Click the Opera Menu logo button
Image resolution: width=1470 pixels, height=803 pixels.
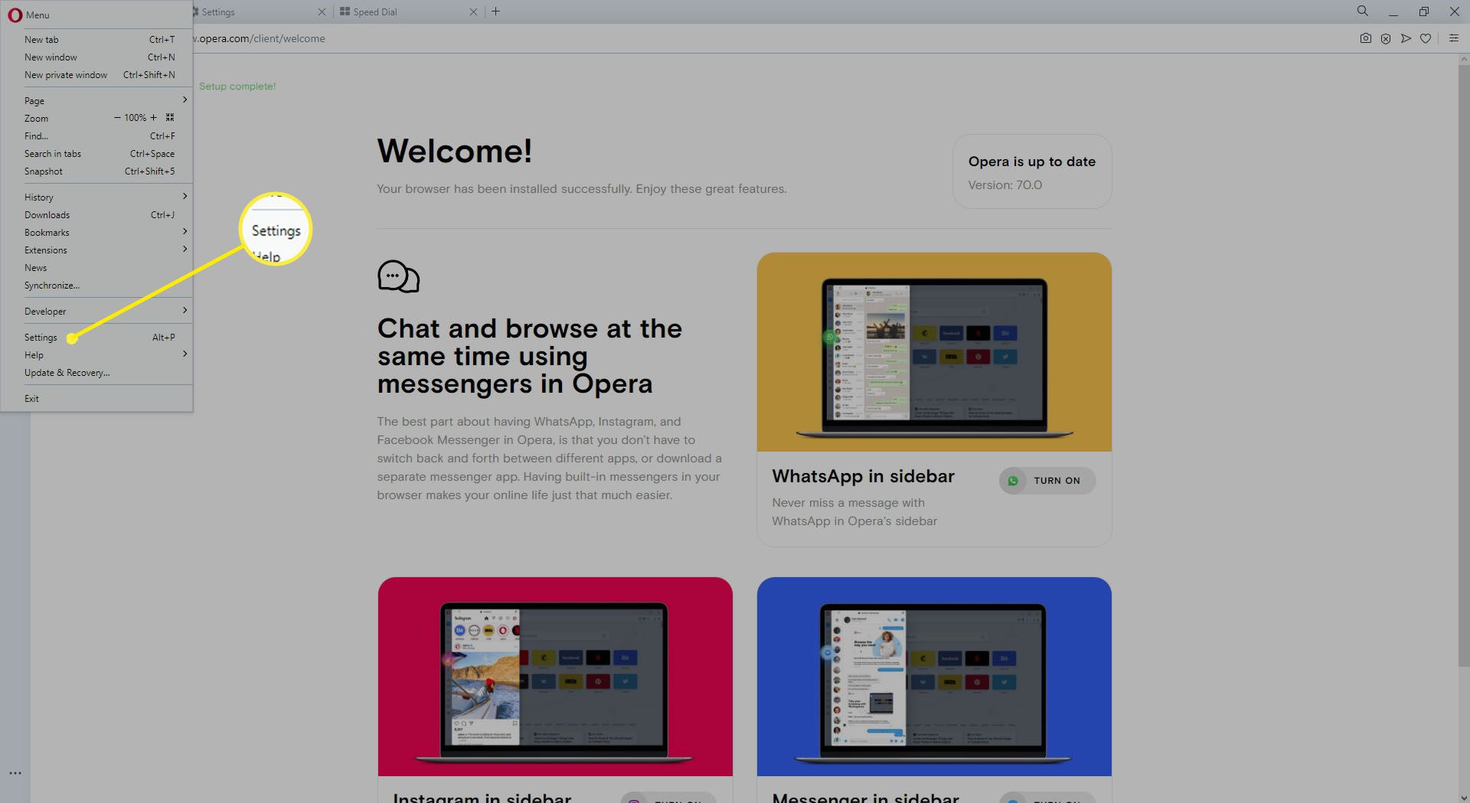coord(15,15)
